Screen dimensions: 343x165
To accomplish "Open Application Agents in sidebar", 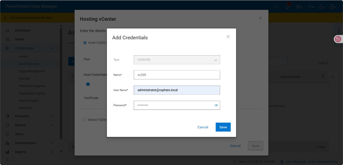I will (32, 93).
